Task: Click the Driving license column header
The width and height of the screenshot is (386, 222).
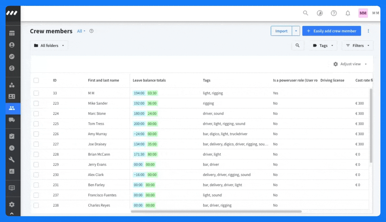Action: (332, 80)
